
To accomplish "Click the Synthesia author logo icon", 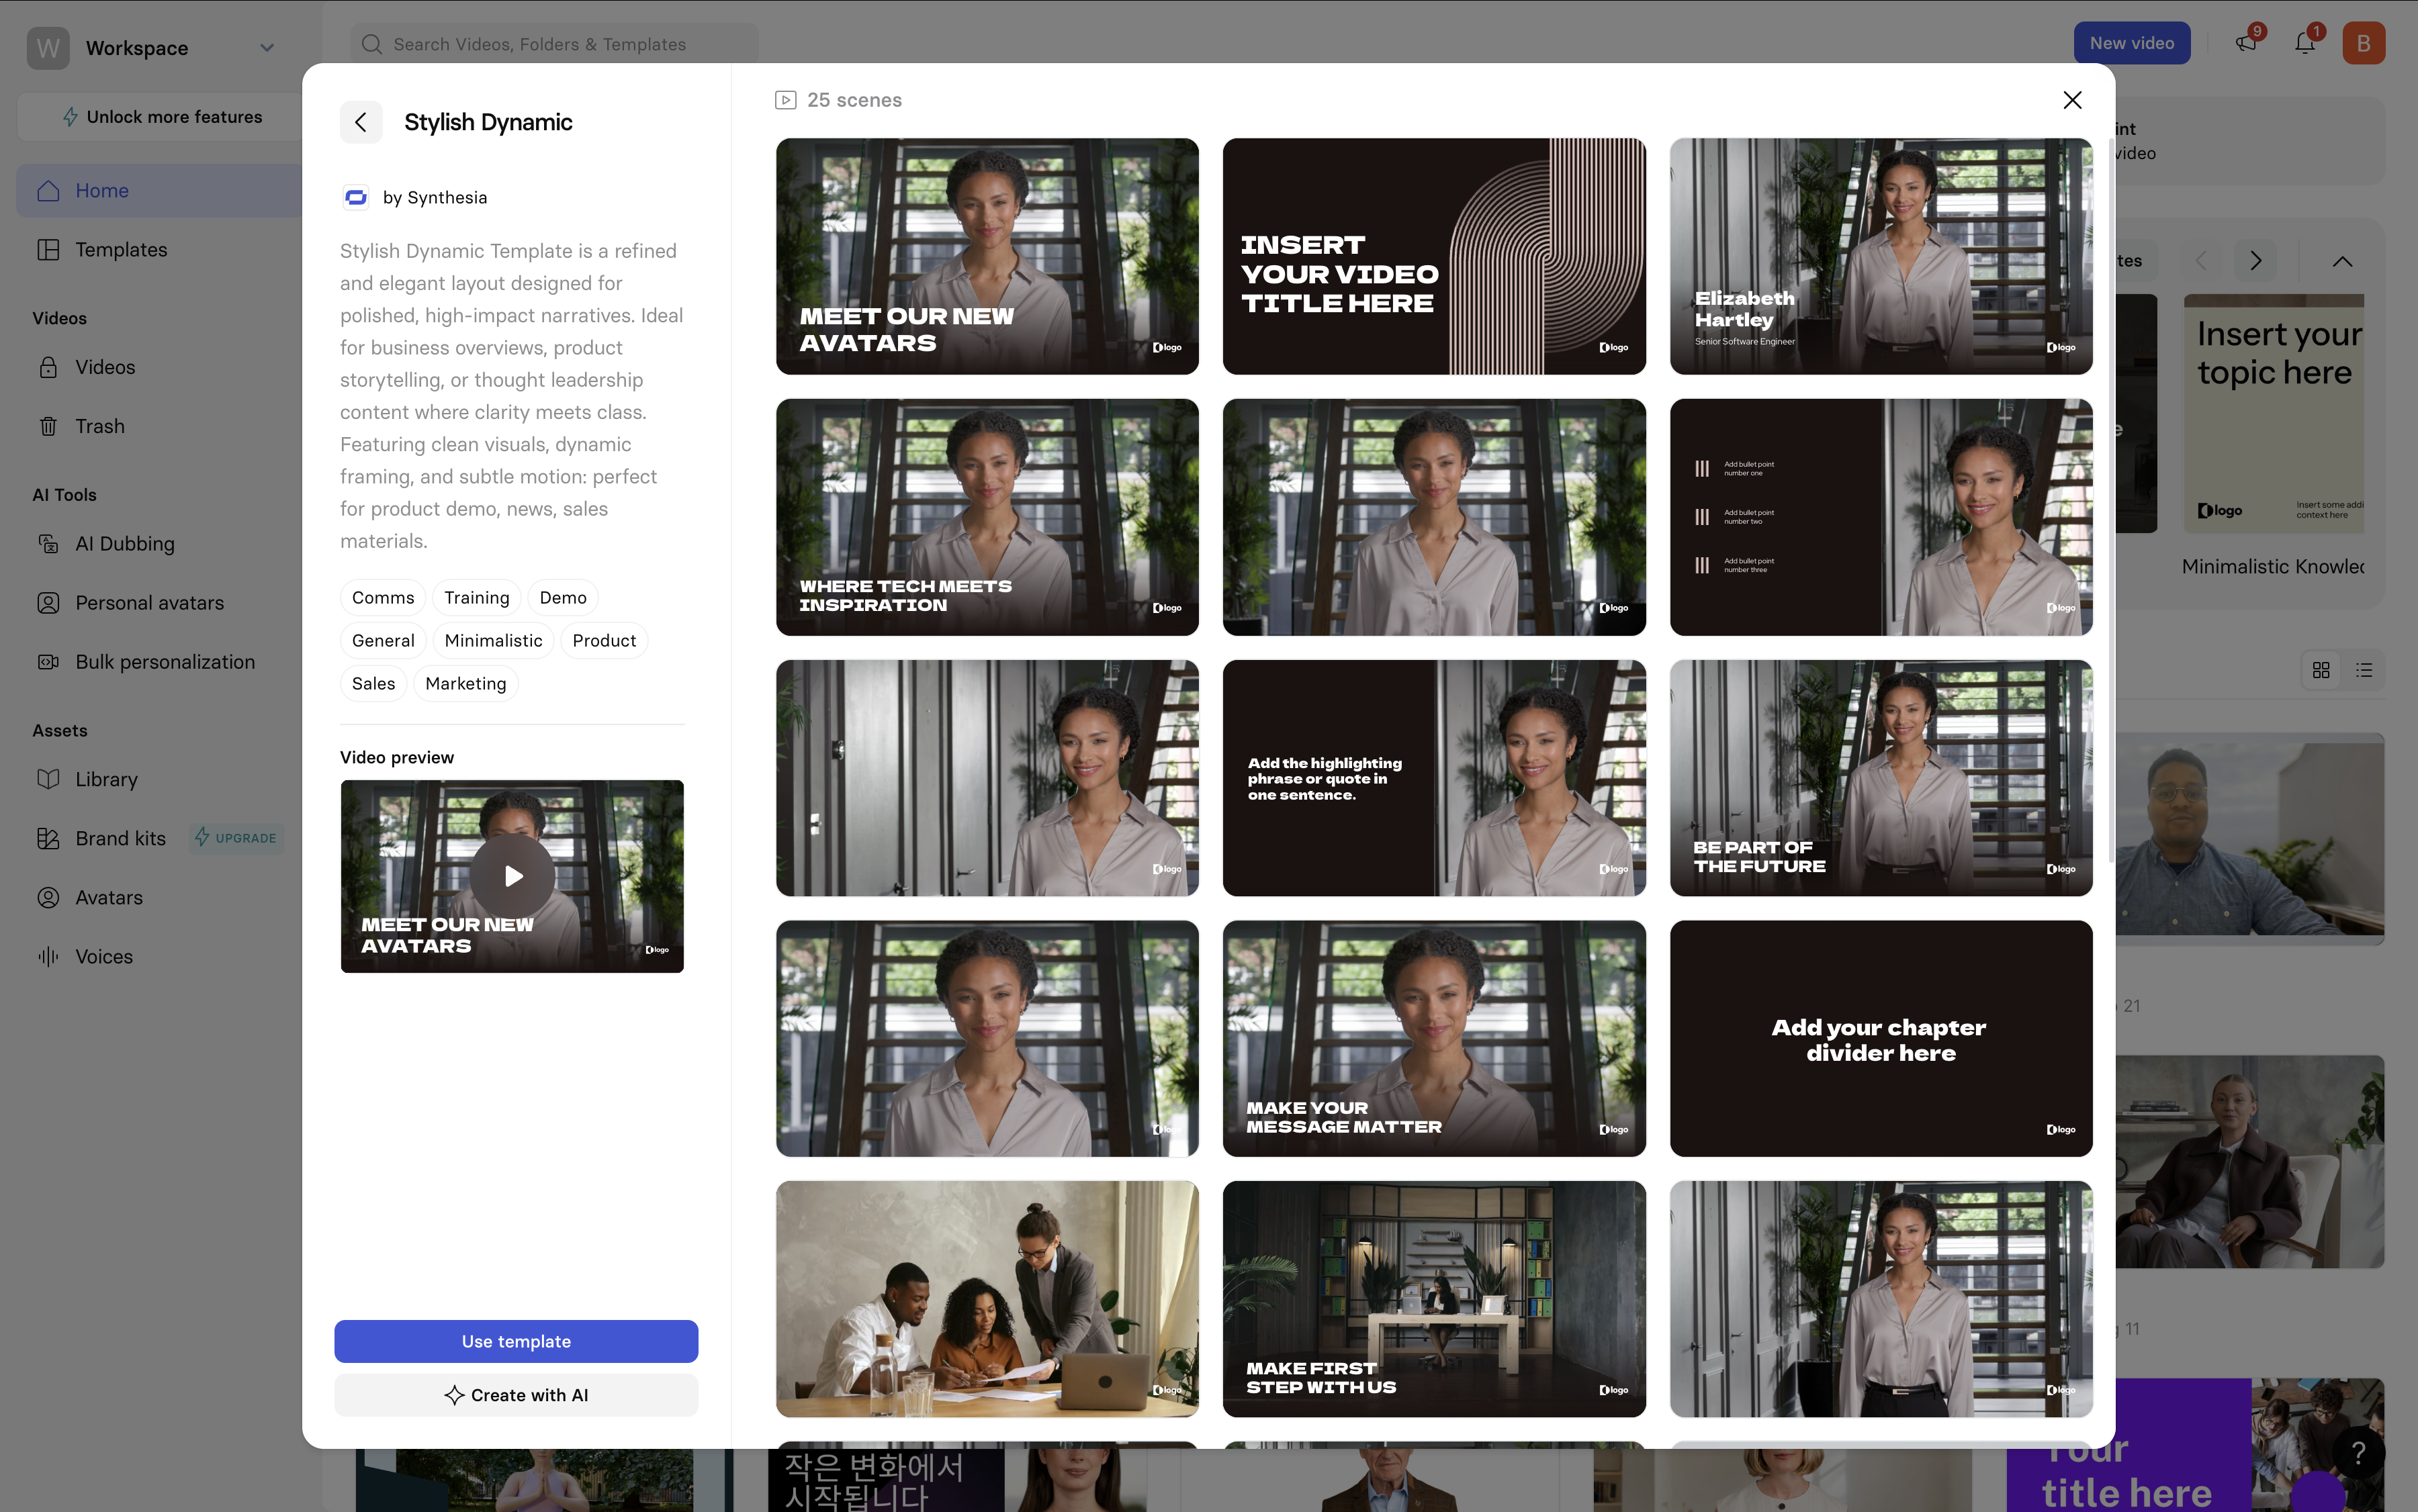I will [x=355, y=197].
